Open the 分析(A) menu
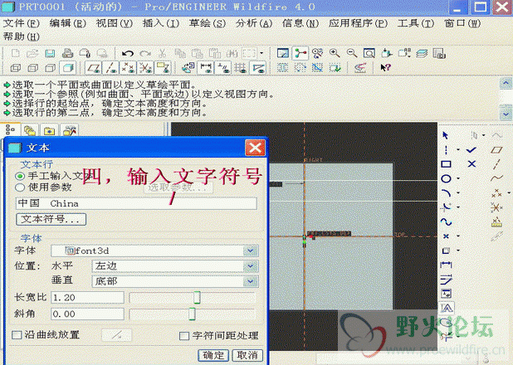 pyautogui.click(x=254, y=23)
